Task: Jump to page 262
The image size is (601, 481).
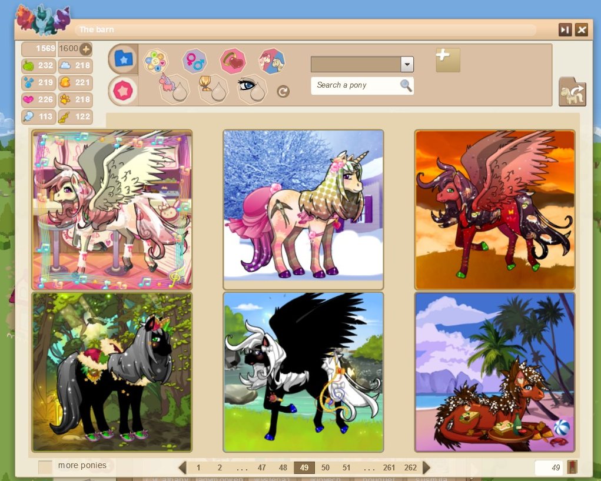Action: (x=410, y=467)
